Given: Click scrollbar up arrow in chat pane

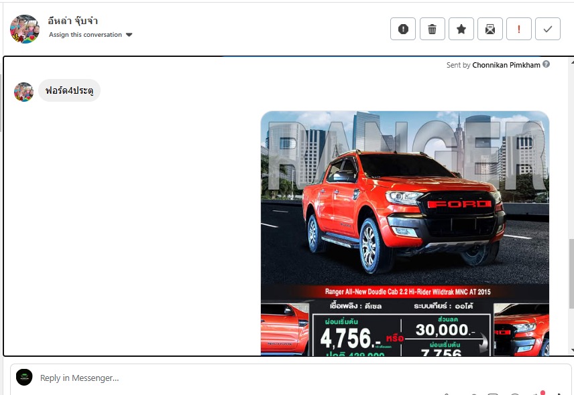Looking at the screenshot, I should (572, 63).
